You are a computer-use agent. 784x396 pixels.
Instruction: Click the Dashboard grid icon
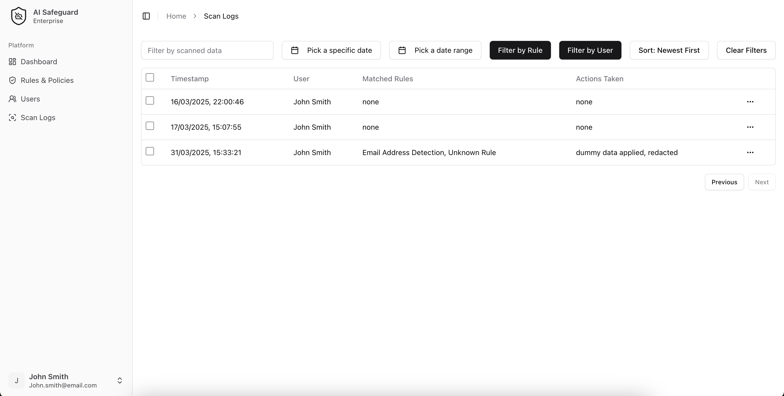[x=12, y=62]
